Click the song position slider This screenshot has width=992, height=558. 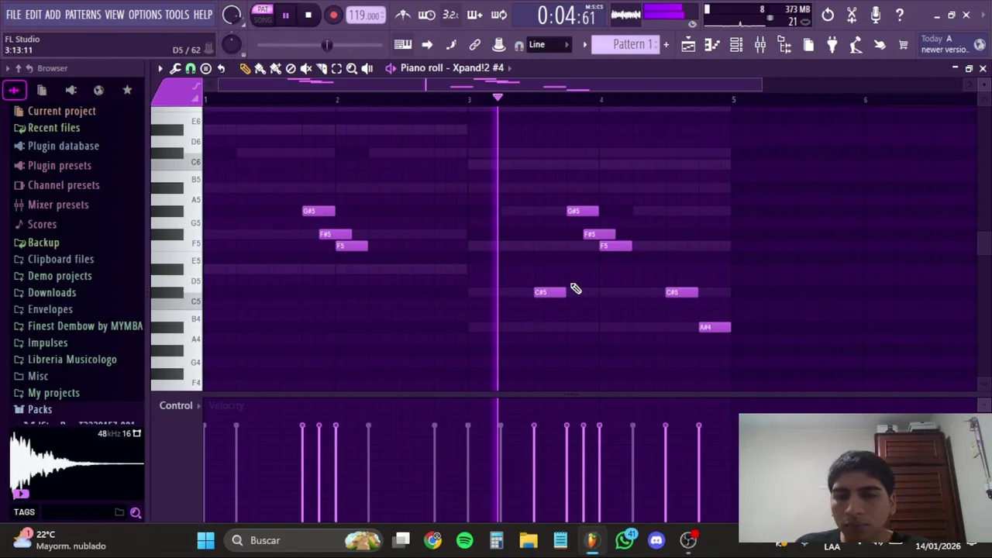(x=319, y=45)
